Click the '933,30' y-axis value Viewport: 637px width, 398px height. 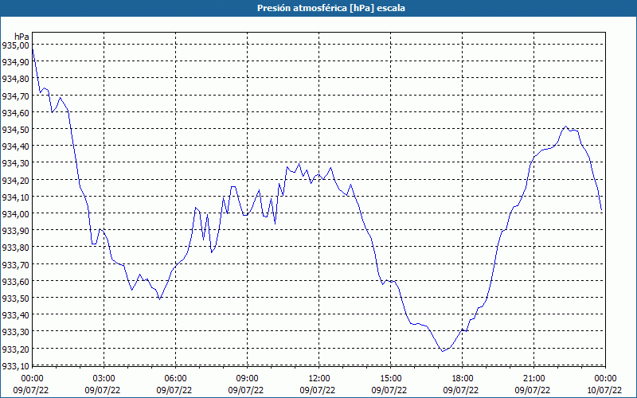point(15,333)
